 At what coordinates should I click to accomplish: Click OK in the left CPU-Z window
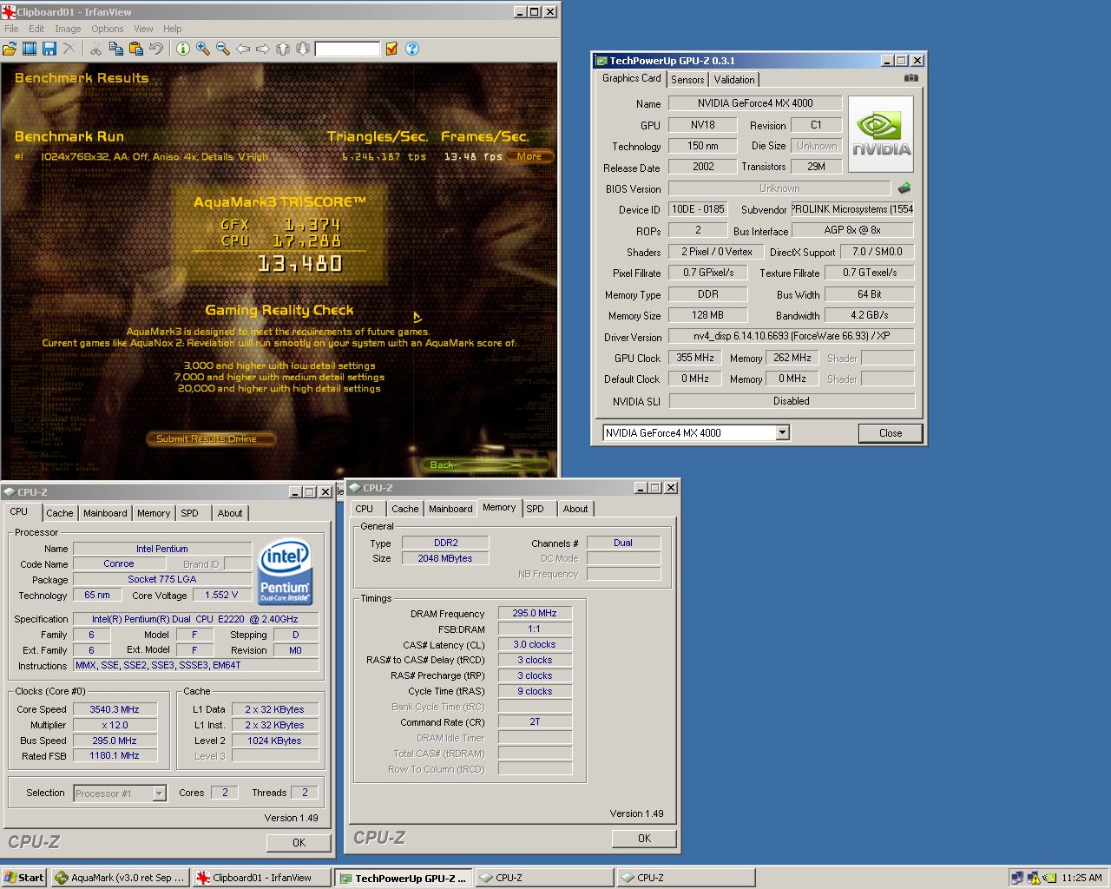tap(299, 842)
